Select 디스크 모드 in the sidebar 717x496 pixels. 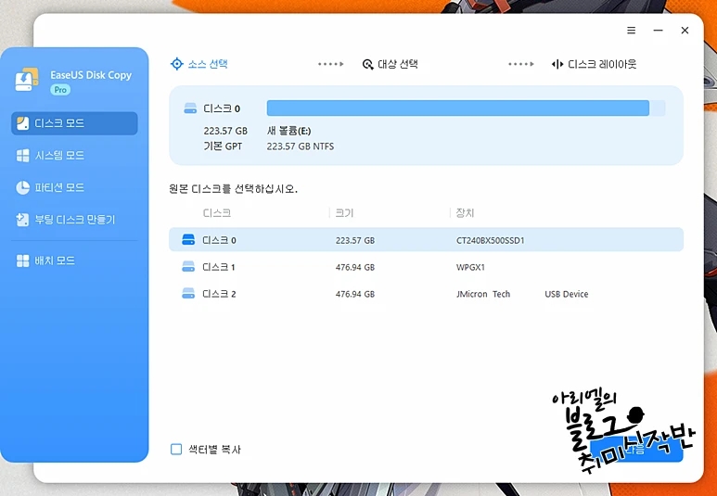click(x=74, y=123)
